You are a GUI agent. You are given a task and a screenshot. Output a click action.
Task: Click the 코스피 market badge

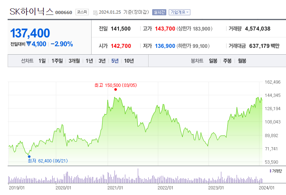tap(82, 12)
